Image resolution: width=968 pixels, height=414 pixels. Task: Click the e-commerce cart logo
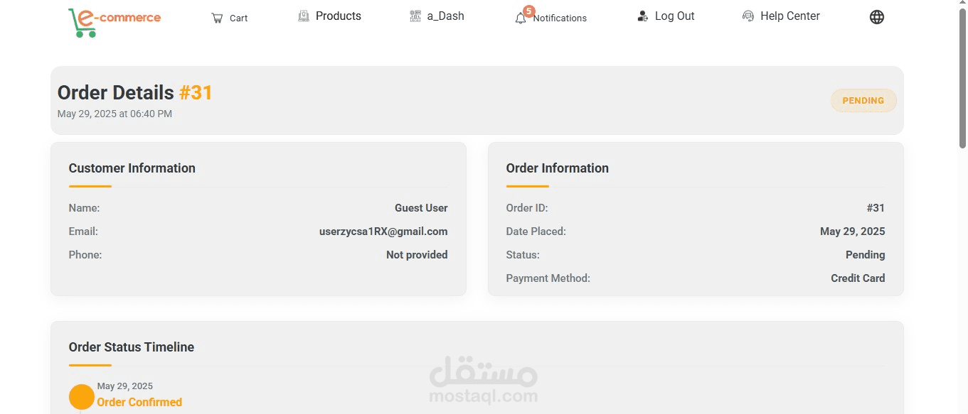click(x=115, y=21)
